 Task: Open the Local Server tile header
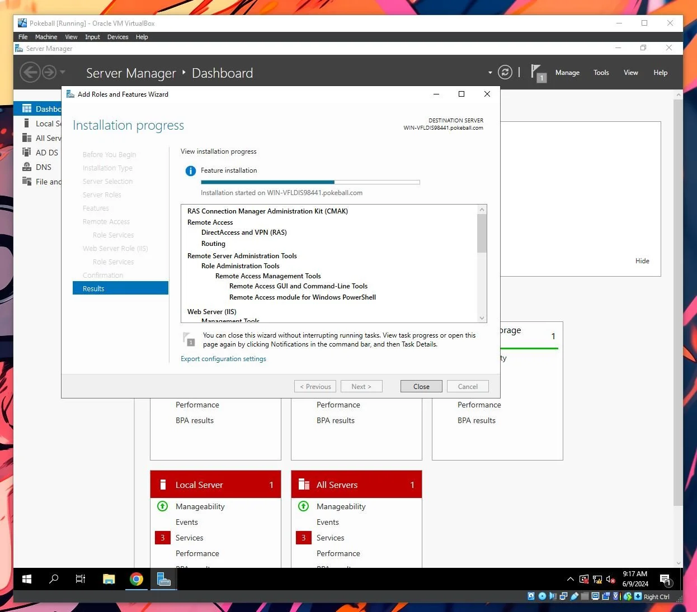pyautogui.click(x=215, y=485)
